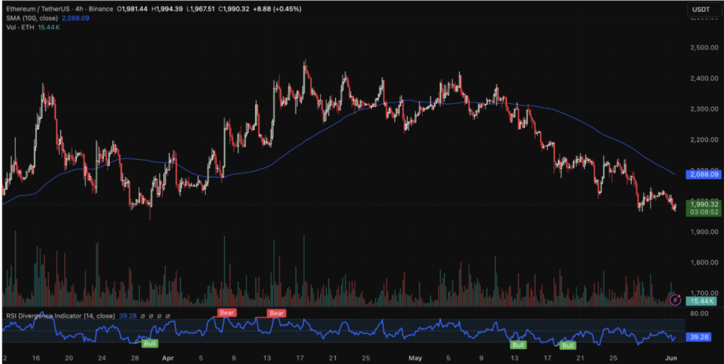Click the 03:08:52 candle countdown
724x364 pixels.
tap(703, 212)
